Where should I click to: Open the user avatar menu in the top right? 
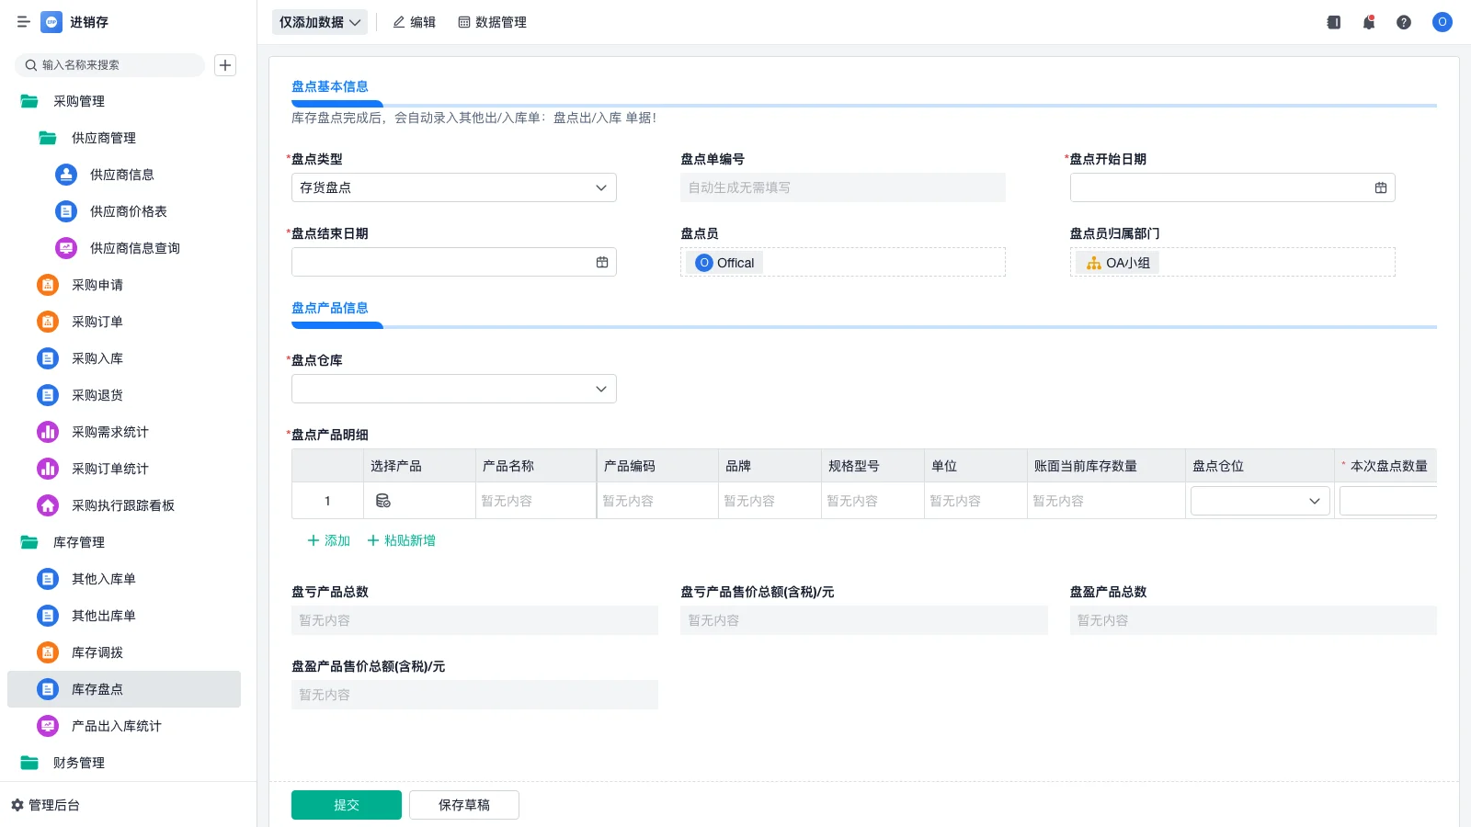[x=1442, y=22]
